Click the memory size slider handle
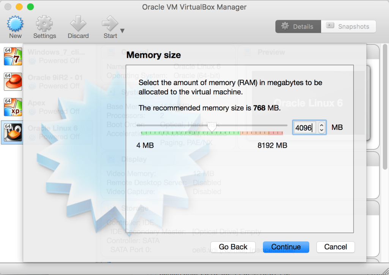 coord(212,127)
